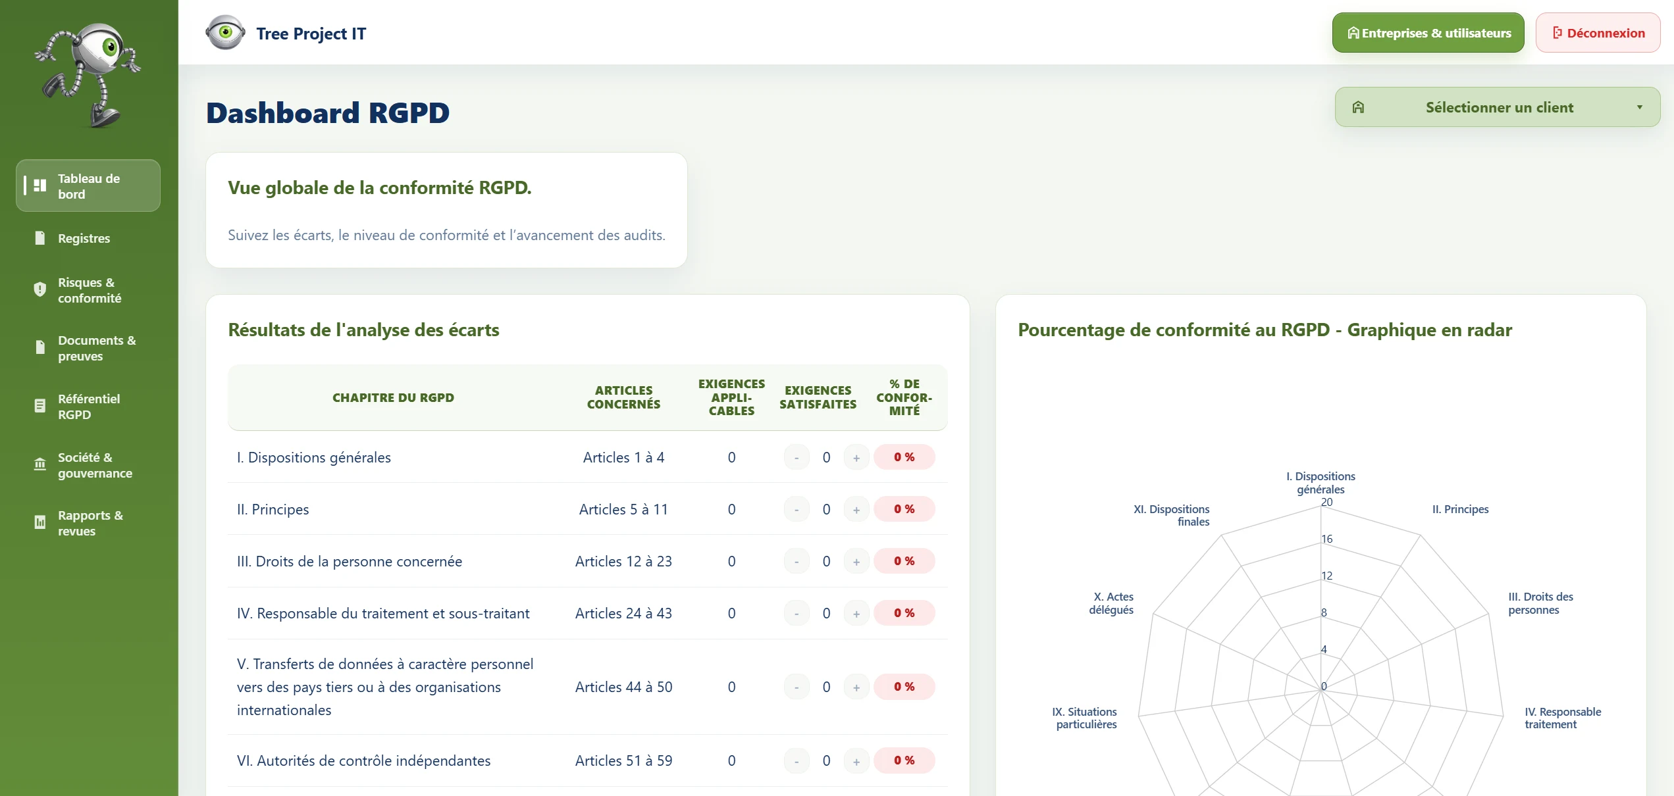Increase satisfied count for Droits de la personne

tap(856, 561)
